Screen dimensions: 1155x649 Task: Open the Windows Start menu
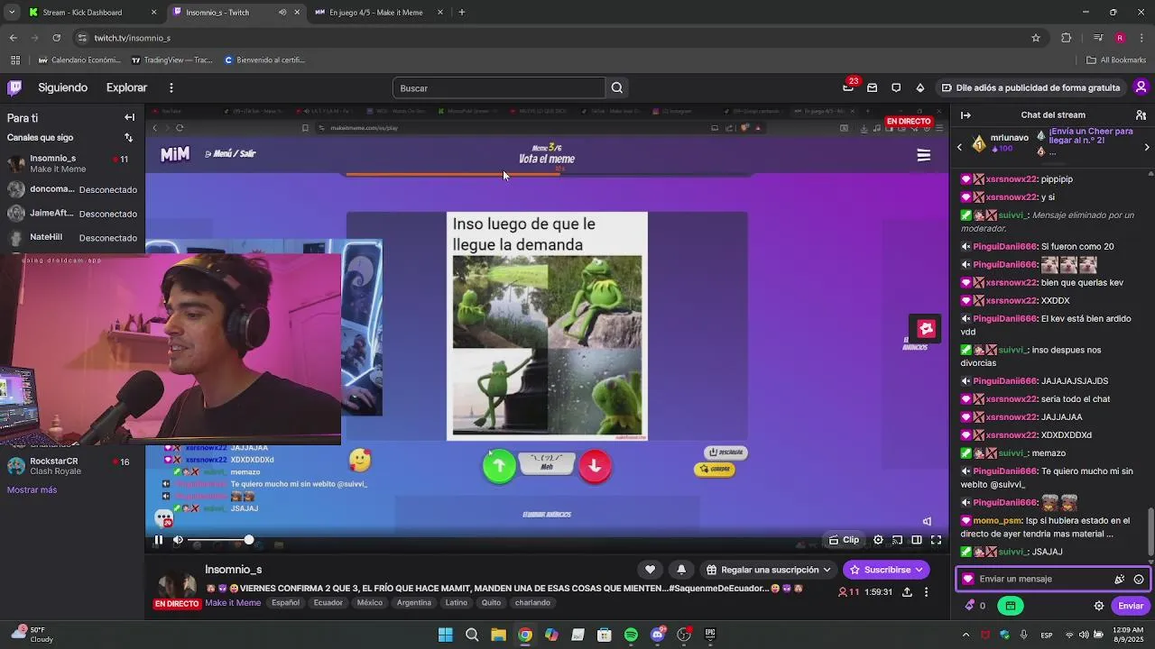click(445, 635)
